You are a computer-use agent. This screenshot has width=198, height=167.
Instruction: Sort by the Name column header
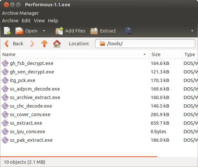[75, 54]
